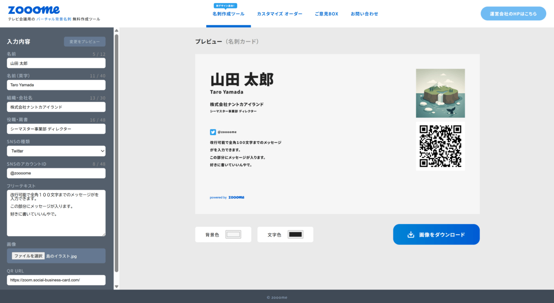The height and width of the screenshot is (303, 554).
Task: Go to ご意見BOX page
Action: [x=326, y=14]
